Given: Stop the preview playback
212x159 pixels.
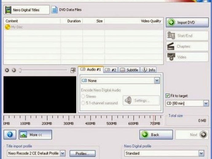Looking at the screenshot, I should [7, 70].
